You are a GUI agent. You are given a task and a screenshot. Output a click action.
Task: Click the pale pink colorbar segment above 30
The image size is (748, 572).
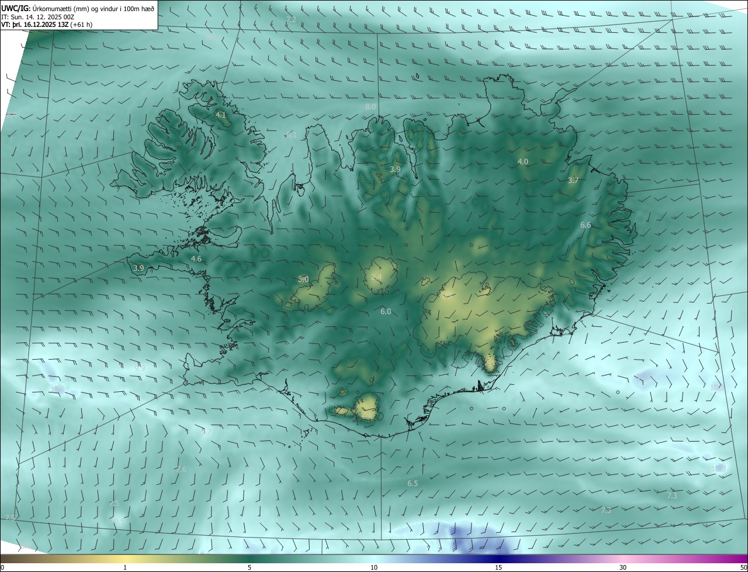623,559
